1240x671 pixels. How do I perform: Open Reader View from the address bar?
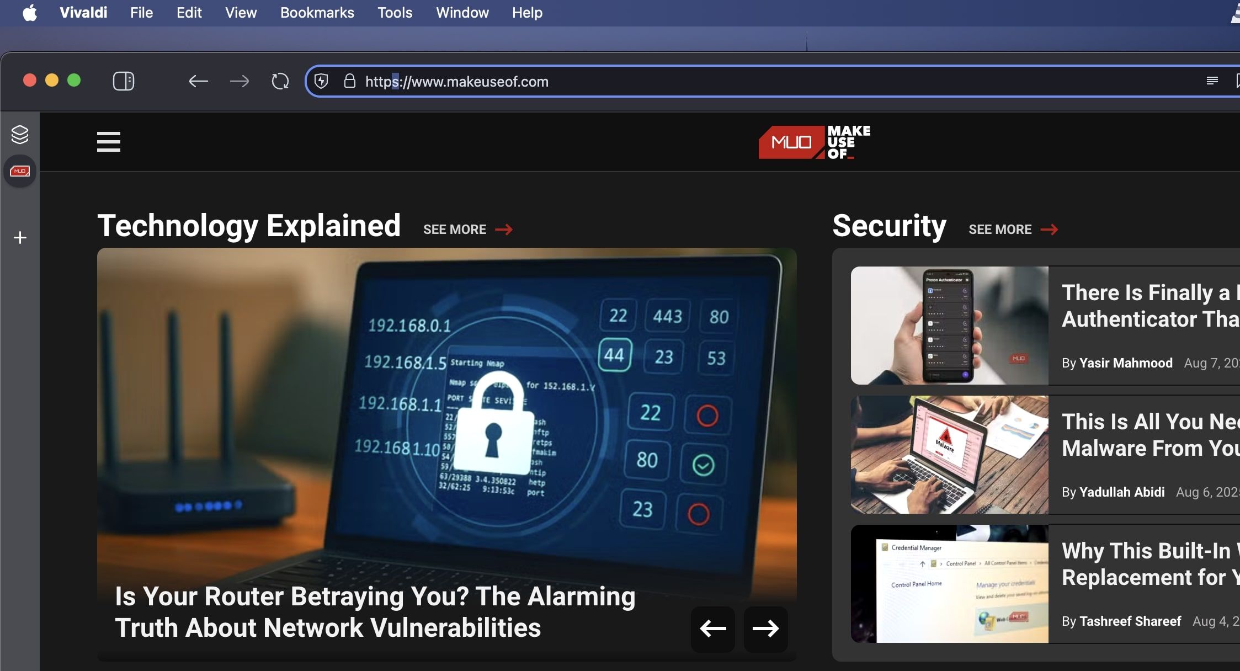1212,81
